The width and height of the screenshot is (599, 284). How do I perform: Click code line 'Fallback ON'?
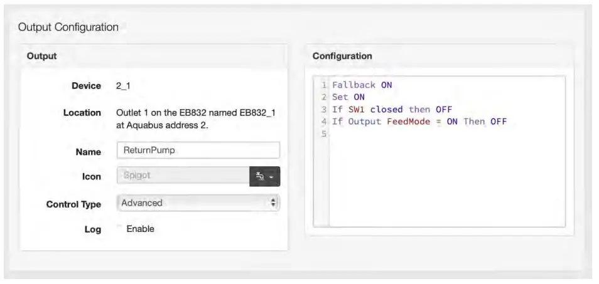click(x=362, y=85)
